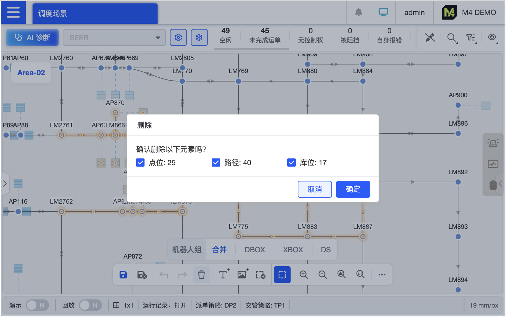Activate the rectangular selection tool
The height and width of the screenshot is (317, 506).
pyautogui.click(x=282, y=275)
